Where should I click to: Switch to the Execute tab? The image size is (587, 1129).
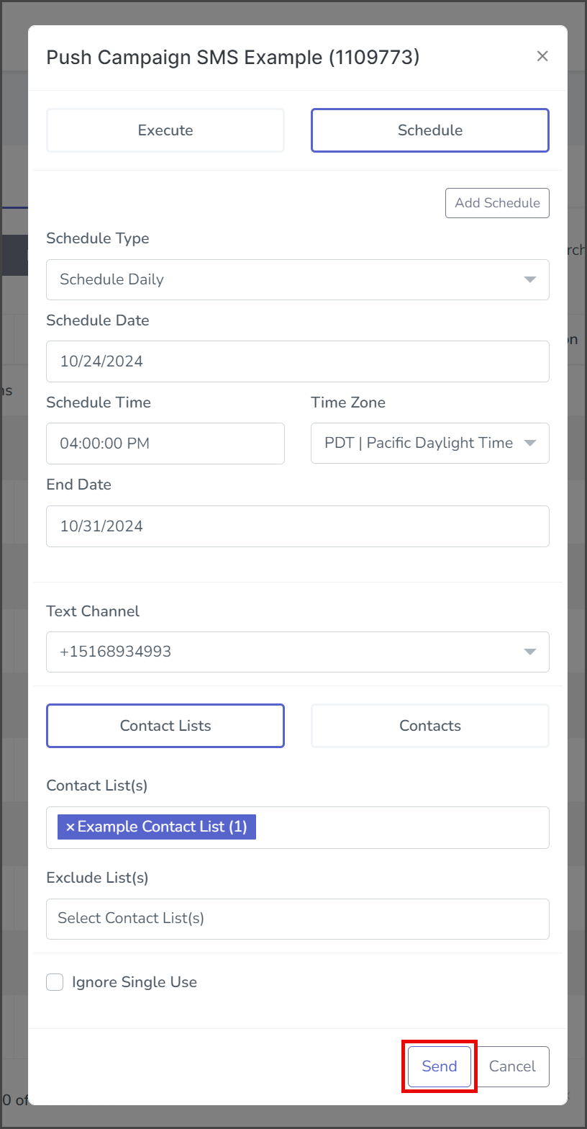tap(165, 130)
